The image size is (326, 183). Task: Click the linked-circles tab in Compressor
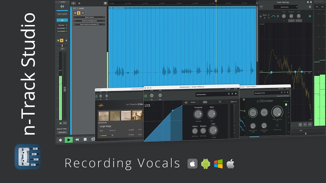click(205, 102)
